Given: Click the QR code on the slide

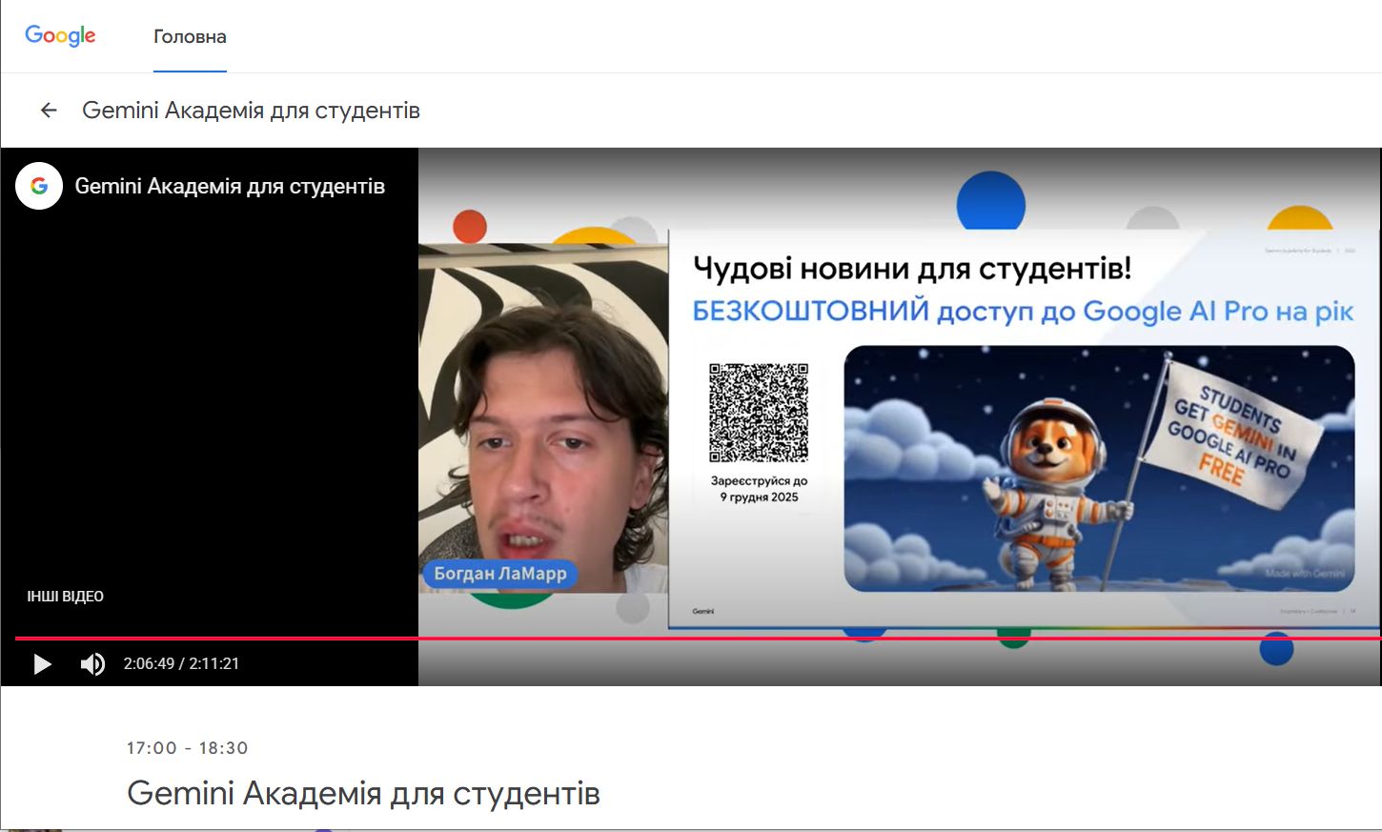Looking at the screenshot, I should click(759, 412).
